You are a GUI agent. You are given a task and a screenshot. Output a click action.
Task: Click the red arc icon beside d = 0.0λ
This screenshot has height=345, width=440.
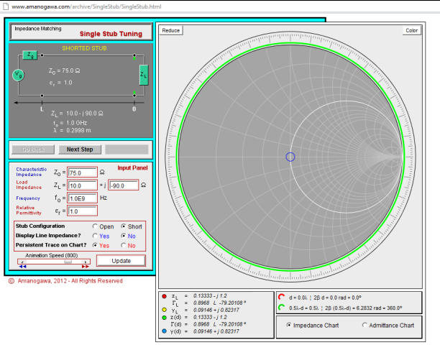click(x=281, y=297)
